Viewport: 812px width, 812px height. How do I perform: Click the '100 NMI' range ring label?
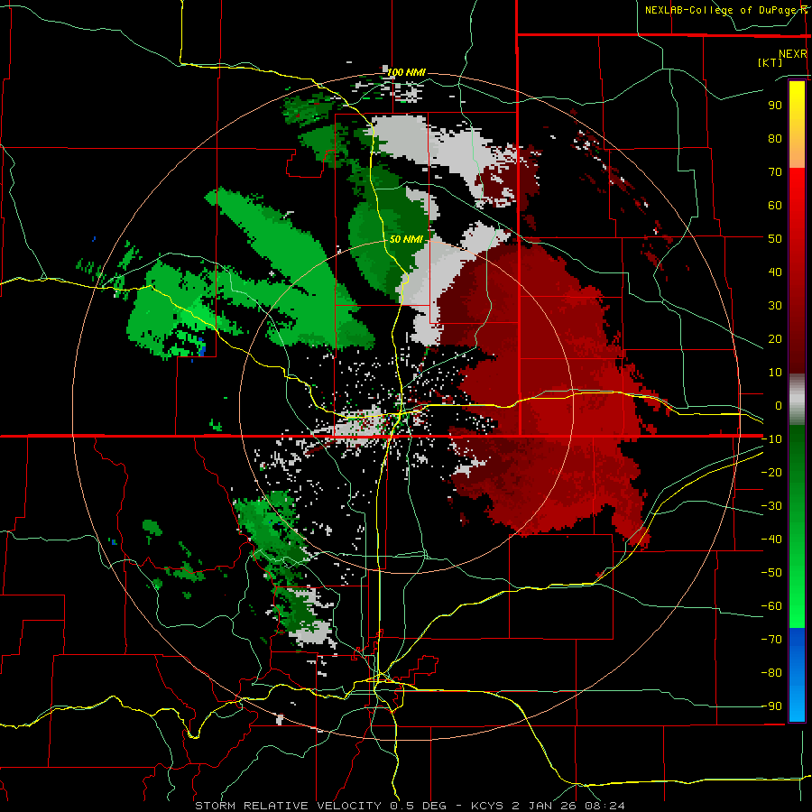click(407, 72)
